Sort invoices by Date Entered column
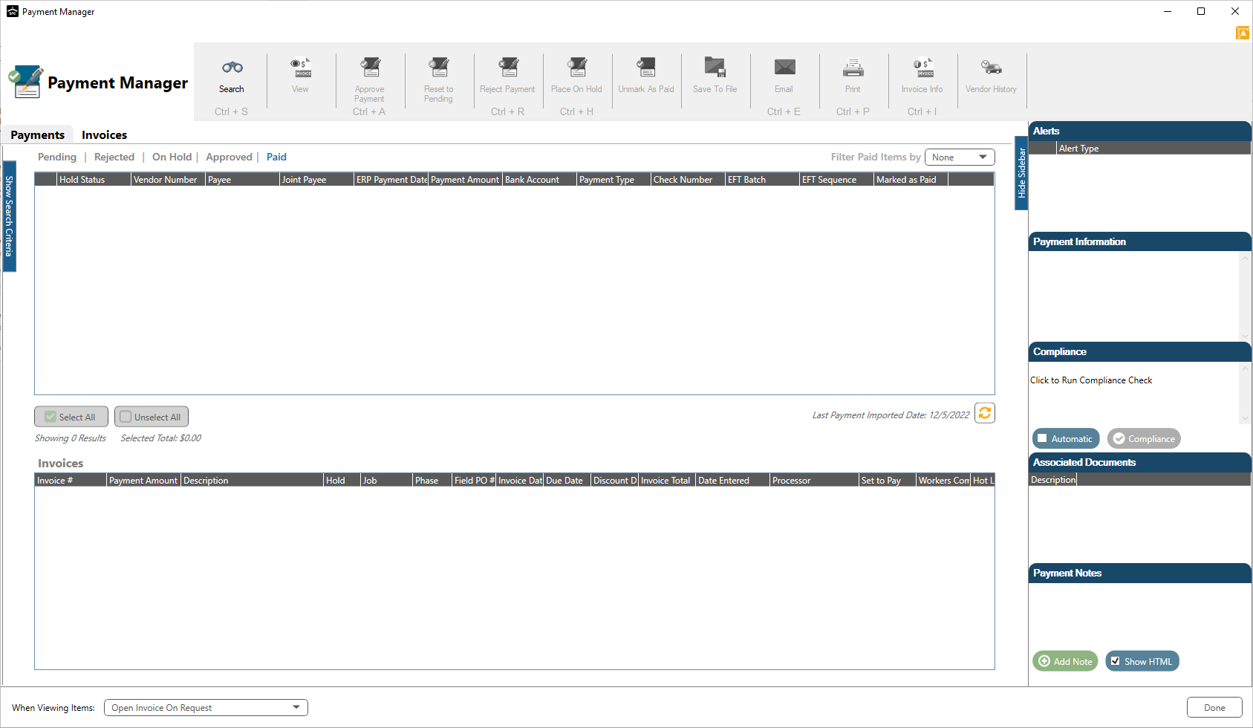 click(733, 481)
